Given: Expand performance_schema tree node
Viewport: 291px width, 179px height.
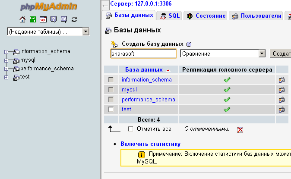Looking at the screenshot, I should [x=6, y=69].
